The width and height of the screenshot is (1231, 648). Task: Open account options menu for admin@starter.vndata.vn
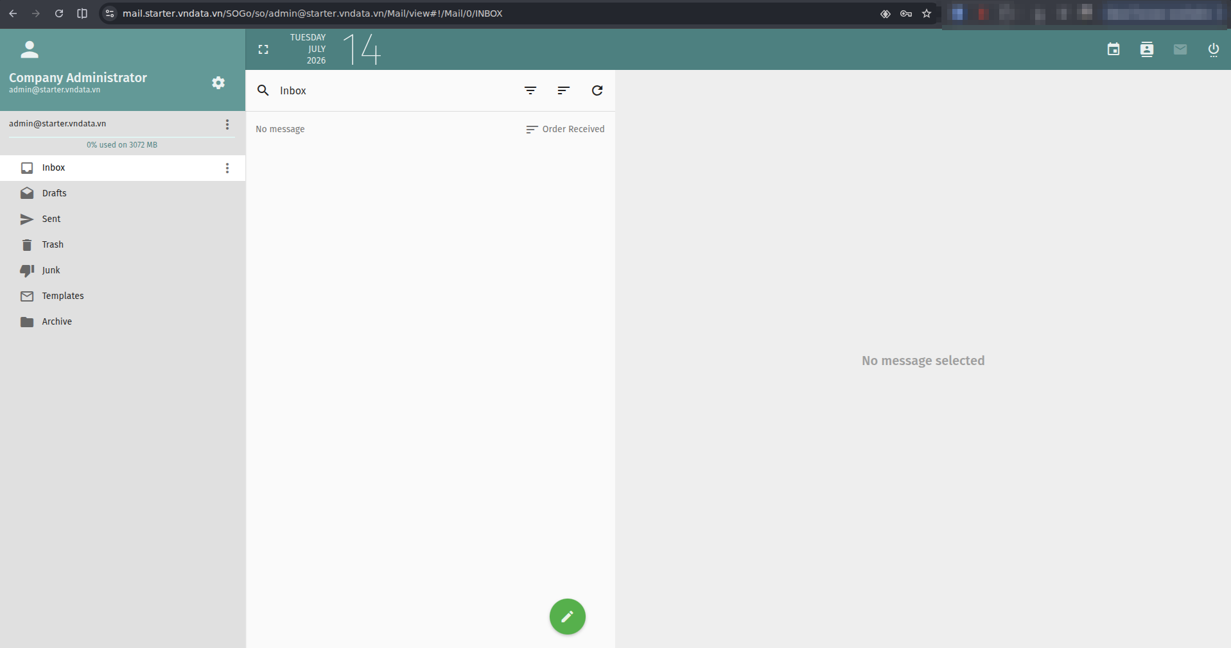click(227, 124)
